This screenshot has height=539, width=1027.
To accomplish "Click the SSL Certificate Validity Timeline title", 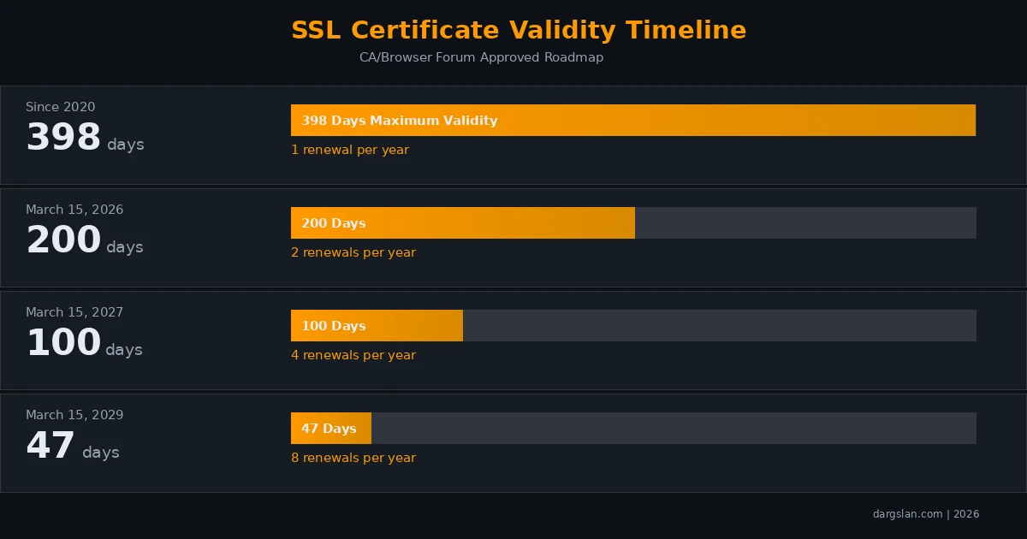I will tap(519, 30).
